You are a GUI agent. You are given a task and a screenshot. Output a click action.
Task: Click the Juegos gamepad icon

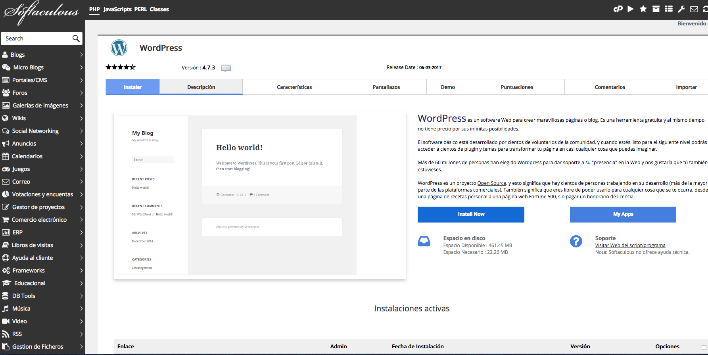[x=6, y=169]
